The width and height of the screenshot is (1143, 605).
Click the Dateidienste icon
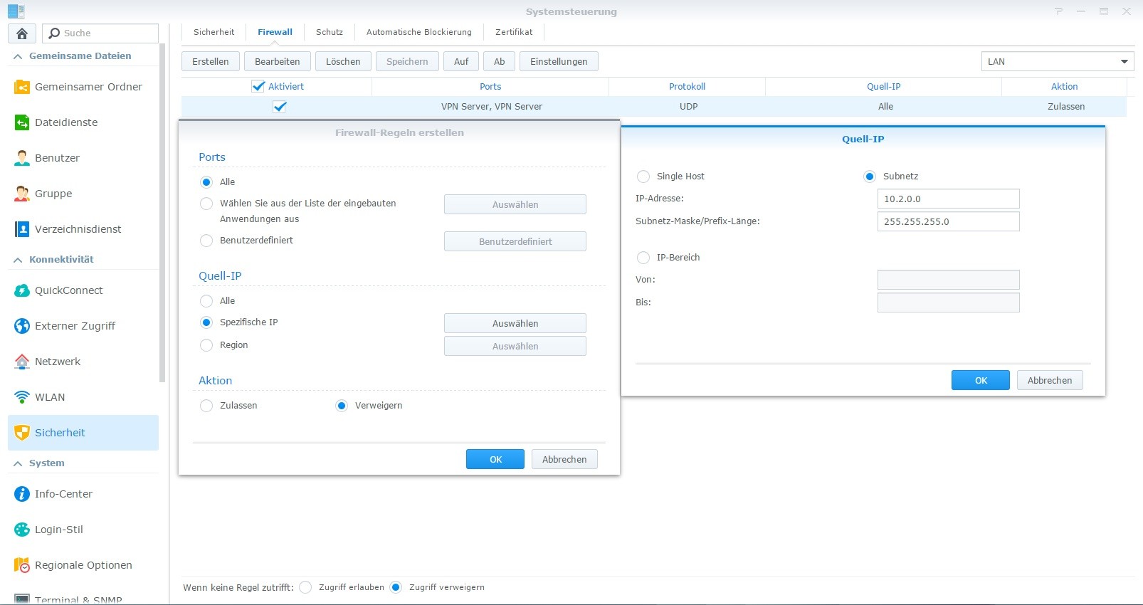point(22,122)
